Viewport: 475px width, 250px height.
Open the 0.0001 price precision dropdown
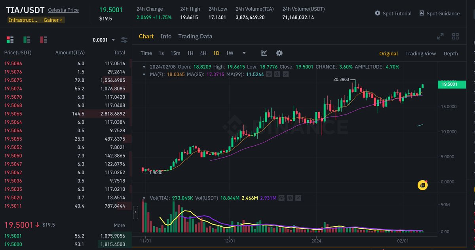(104, 40)
